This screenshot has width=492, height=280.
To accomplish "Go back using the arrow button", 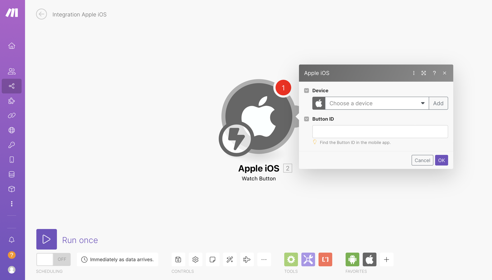I will tap(41, 14).
